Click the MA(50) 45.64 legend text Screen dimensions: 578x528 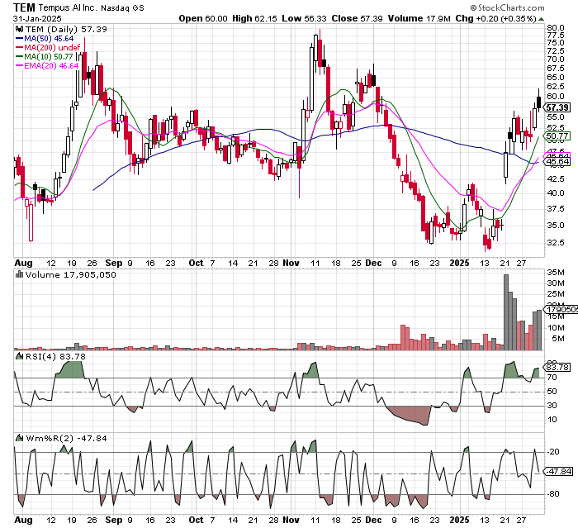49,38
